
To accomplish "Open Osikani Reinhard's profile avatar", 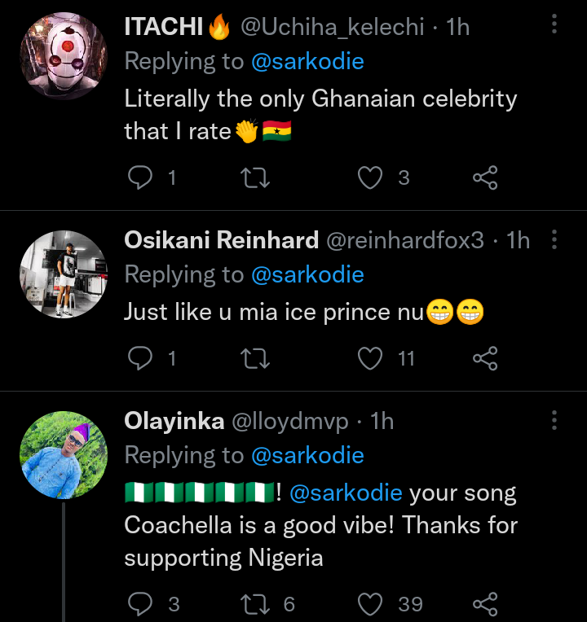I will click(63, 274).
